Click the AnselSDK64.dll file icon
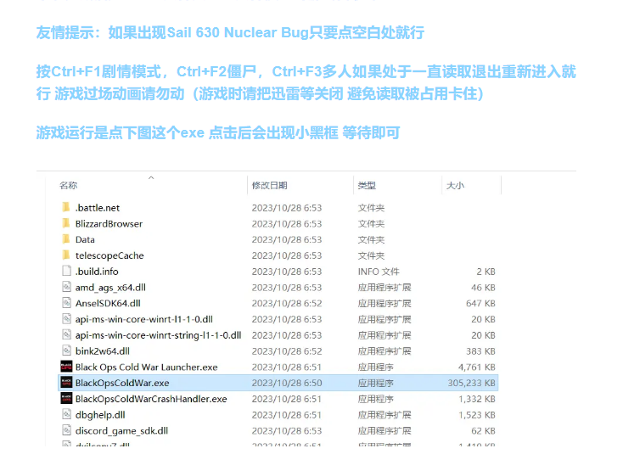Viewport: 623px width, 471px height. tap(66, 303)
